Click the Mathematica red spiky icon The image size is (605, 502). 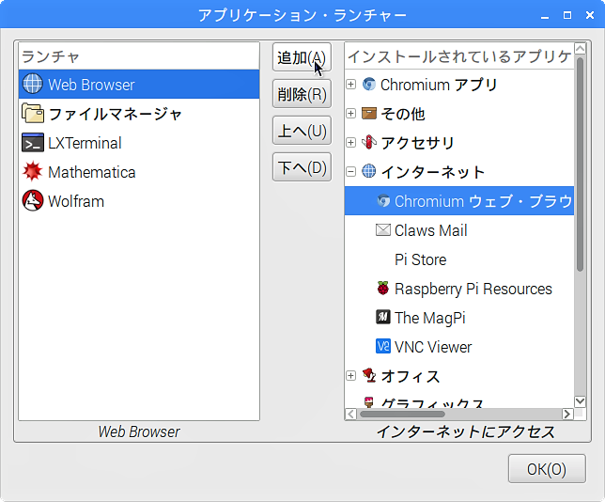tap(32, 171)
